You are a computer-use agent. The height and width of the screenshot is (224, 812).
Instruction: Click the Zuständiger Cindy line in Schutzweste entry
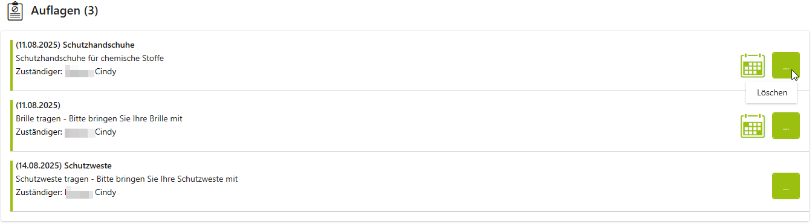(66, 192)
